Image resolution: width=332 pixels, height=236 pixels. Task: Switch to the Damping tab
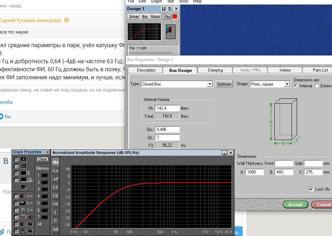[215, 70]
